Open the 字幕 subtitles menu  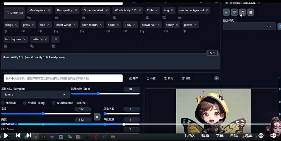219,136
